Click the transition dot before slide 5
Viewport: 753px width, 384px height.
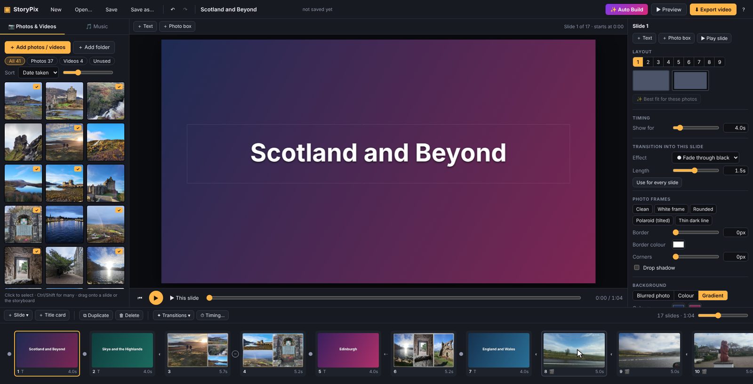[x=311, y=354]
